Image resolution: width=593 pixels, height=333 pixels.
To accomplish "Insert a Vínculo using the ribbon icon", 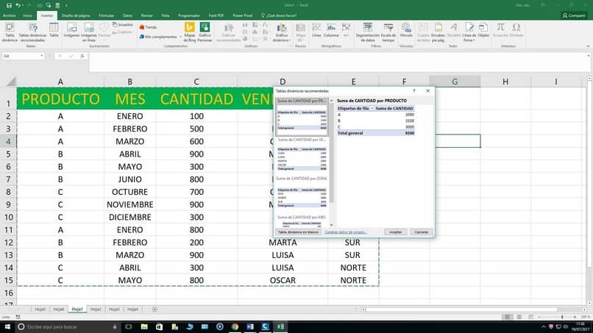I will [406, 30].
